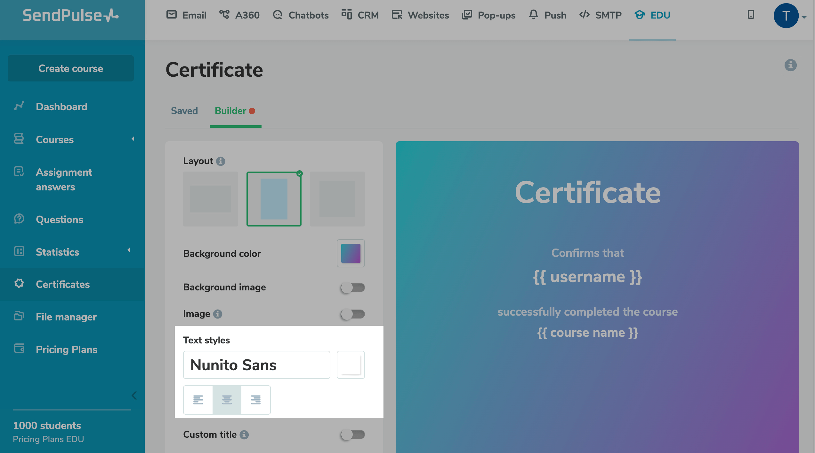Screen dimensions: 815x453
Task: Enable the Background image toggle
Action: 352,288
